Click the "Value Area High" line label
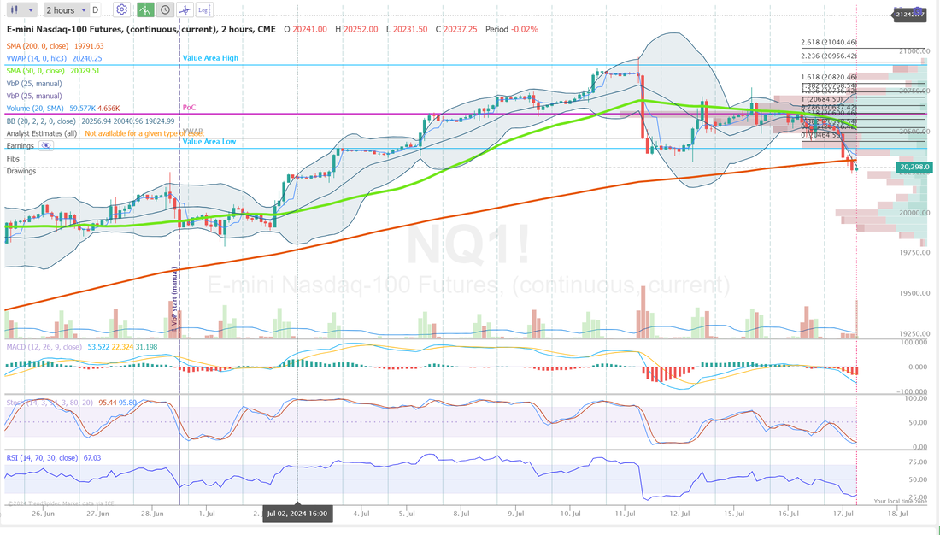 pos(210,57)
